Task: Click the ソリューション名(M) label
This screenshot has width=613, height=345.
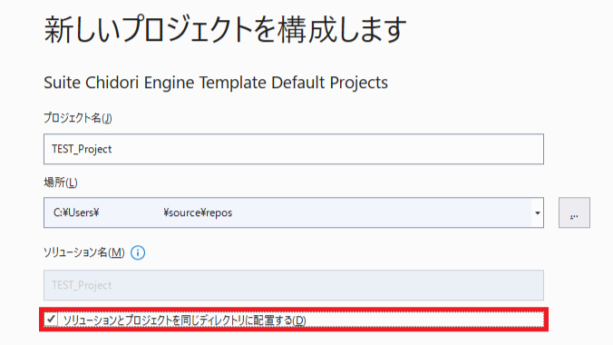Action: [x=84, y=252]
